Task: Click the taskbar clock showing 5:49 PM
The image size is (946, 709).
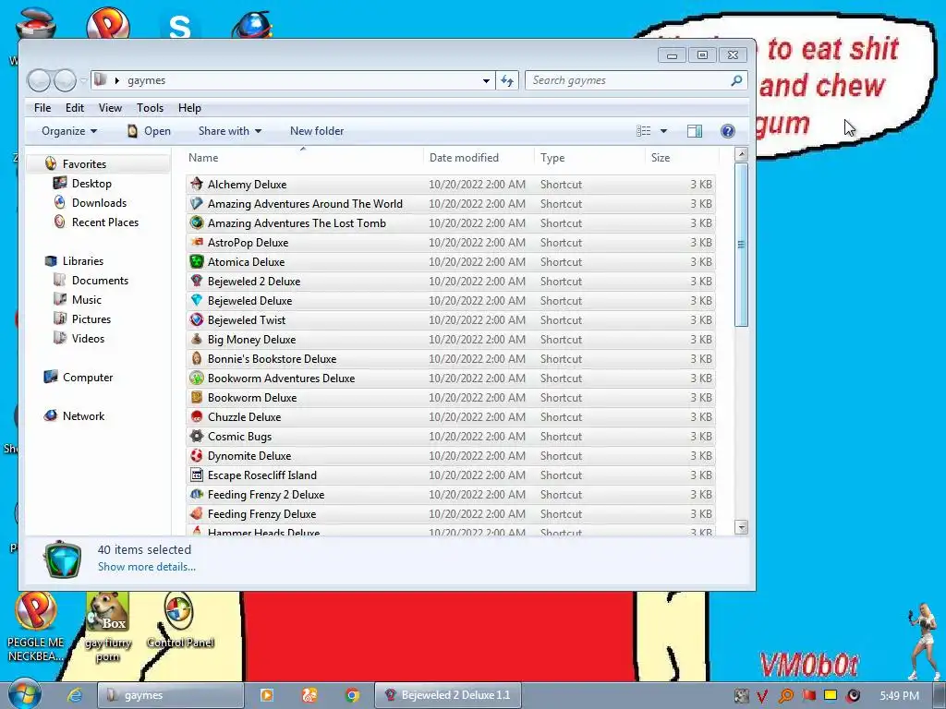Action: 900,696
